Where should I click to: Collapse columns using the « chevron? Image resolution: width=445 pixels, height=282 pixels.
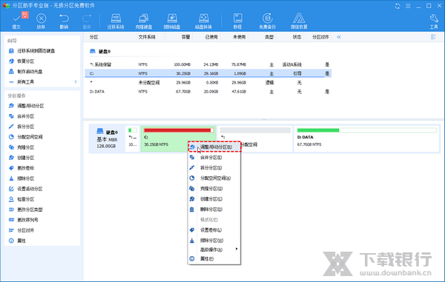point(339,37)
